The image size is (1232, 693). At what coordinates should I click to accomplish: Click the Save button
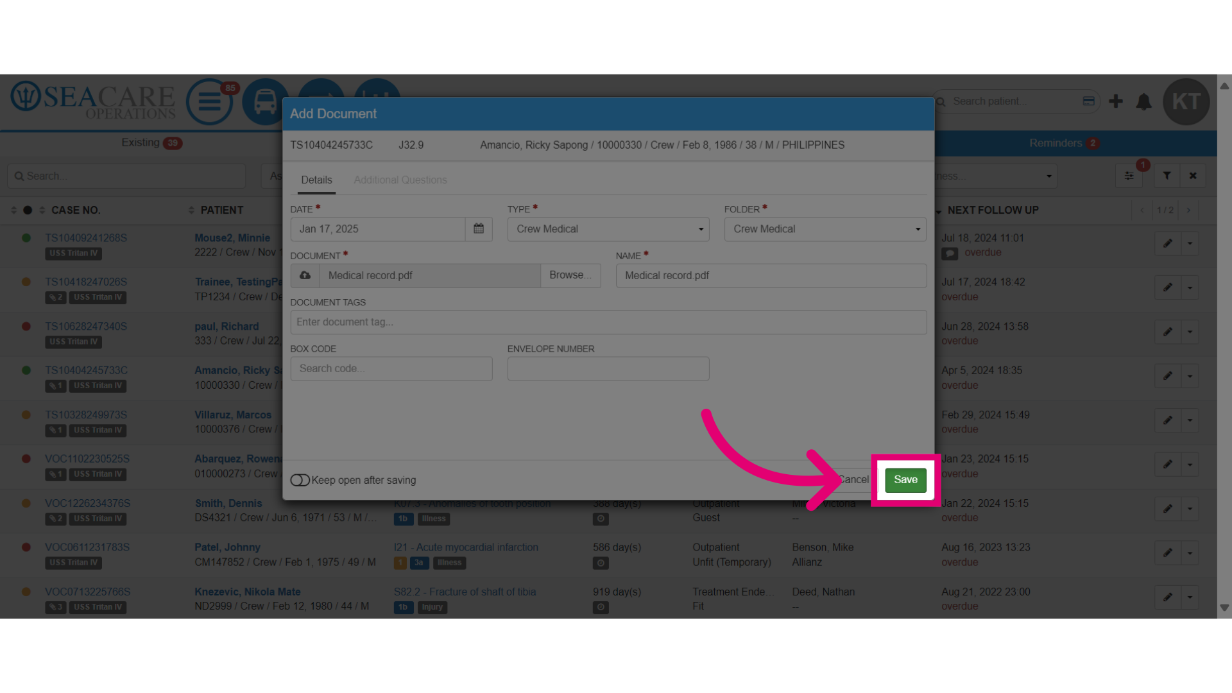(905, 480)
